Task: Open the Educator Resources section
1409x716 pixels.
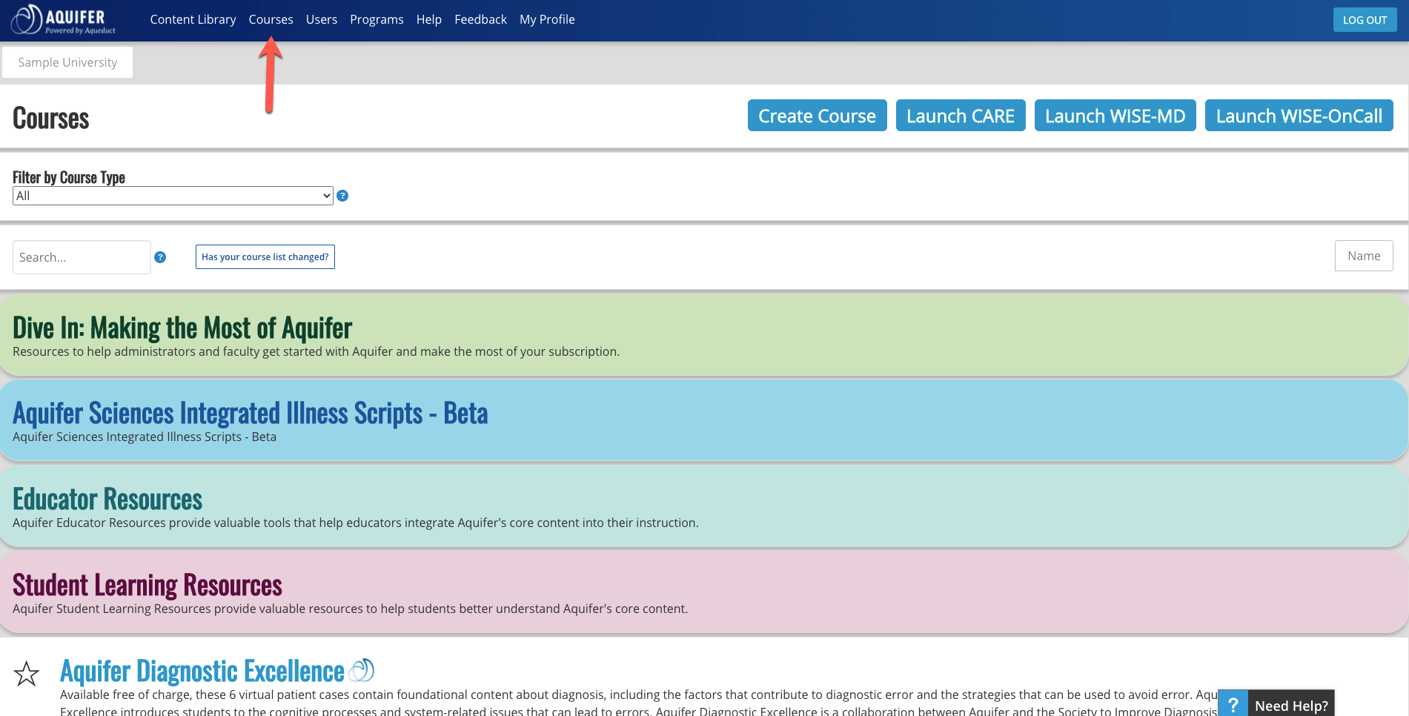Action: (107, 499)
